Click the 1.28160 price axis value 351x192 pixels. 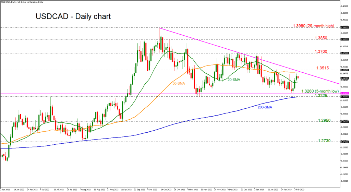(344, 134)
